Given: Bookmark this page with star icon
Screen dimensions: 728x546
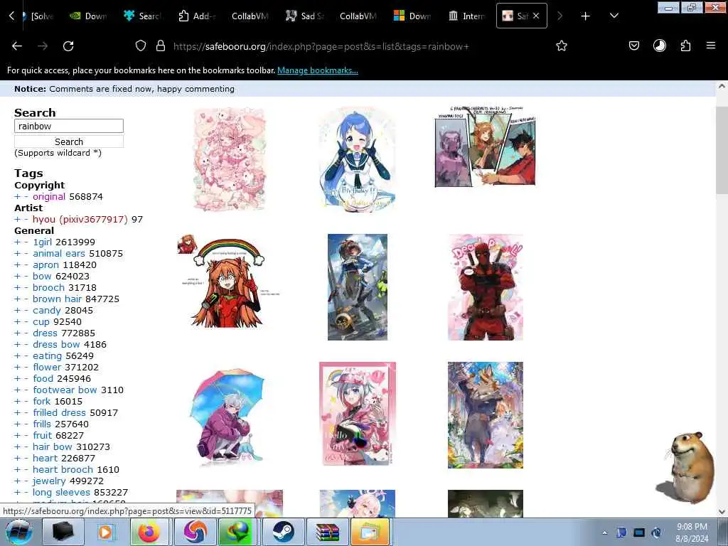Looking at the screenshot, I should 562,46.
